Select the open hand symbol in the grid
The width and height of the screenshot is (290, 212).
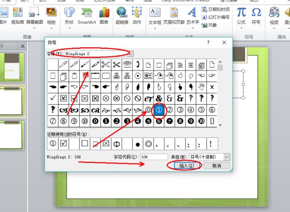[202, 87]
